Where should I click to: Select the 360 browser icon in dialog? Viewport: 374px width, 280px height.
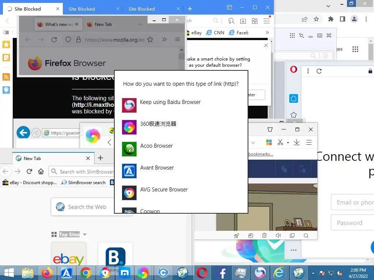(129, 127)
